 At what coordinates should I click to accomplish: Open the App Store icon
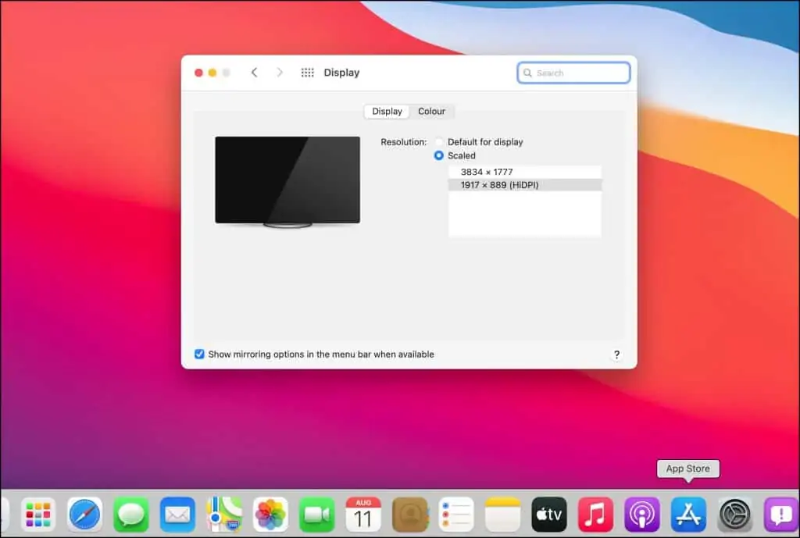(x=688, y=515)
